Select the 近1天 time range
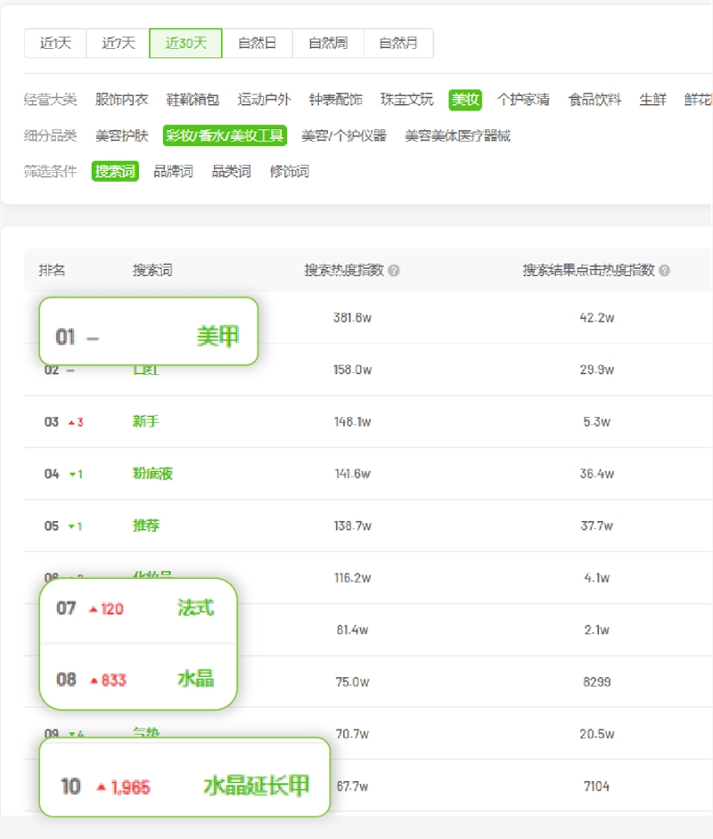Screen dimensions: 713x839 [x=55, y=43]
